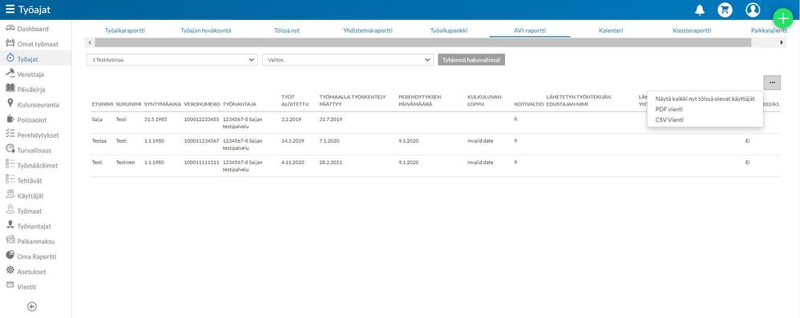
Task: Switch to Koosteraportti tab
Action: click(692, 30)
